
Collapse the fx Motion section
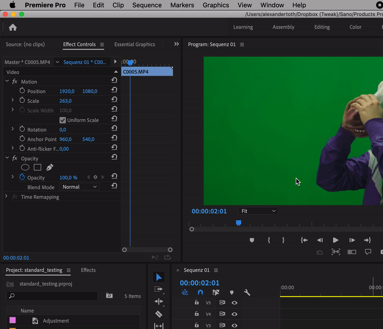pyautogui.click(x=7, y=81)
